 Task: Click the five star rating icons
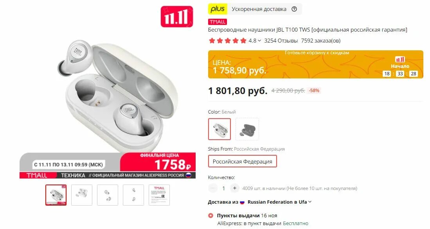228,41
